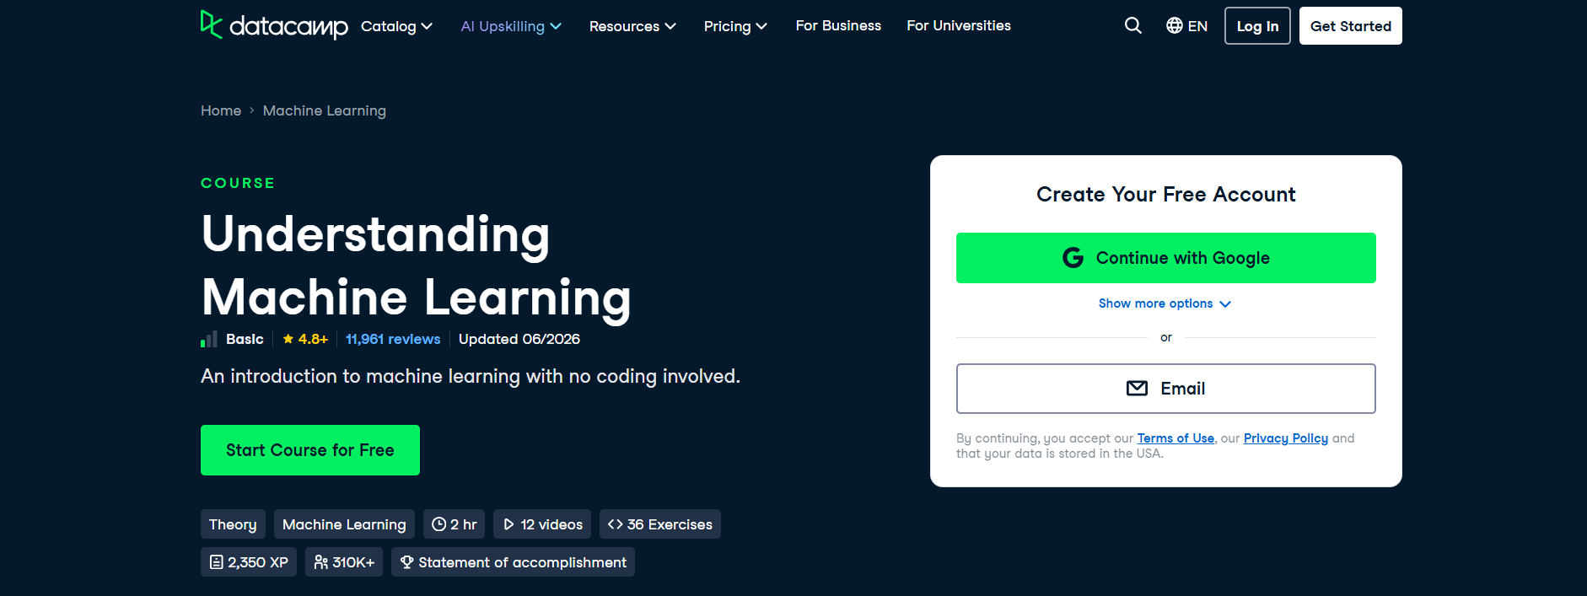
Task: Expand Show more options
Action: (1165, 303)
